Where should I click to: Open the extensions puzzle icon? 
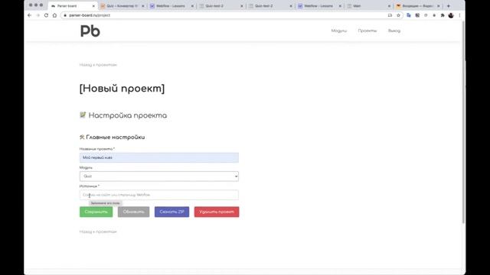point(443,15)
